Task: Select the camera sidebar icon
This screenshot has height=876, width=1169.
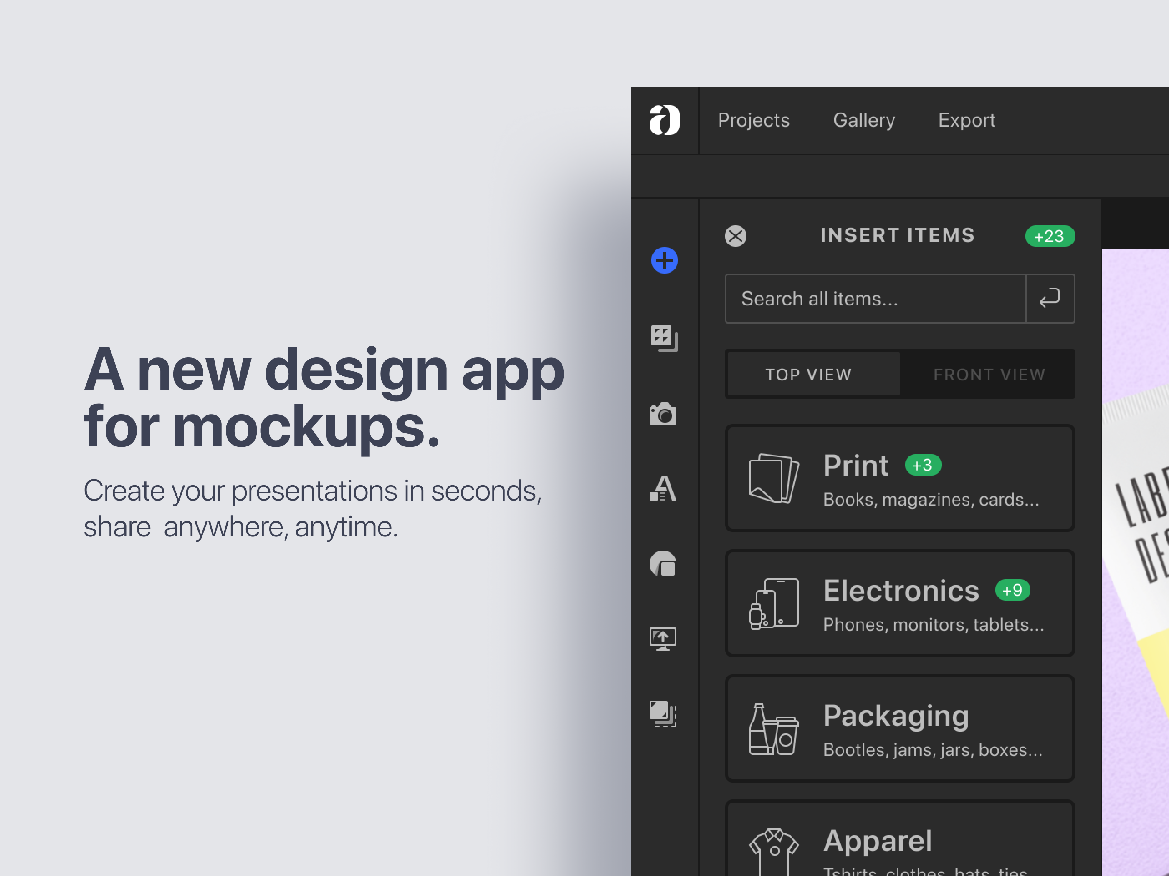Action: (x=663, y=414)
